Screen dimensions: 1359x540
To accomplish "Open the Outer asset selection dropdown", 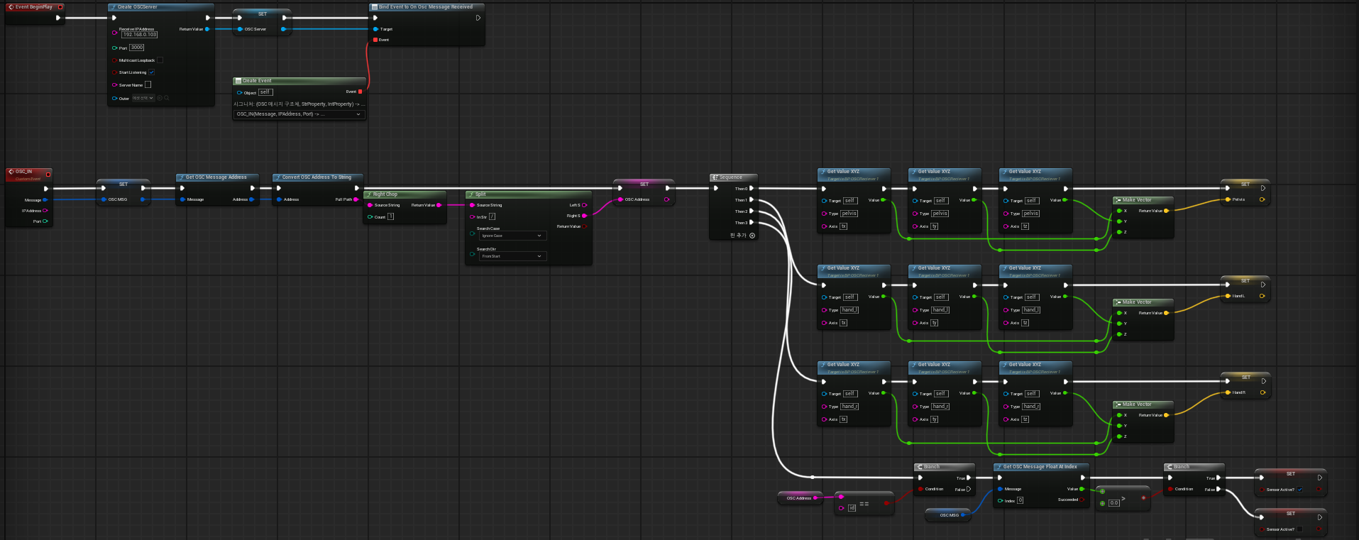I will click(143, 98).
